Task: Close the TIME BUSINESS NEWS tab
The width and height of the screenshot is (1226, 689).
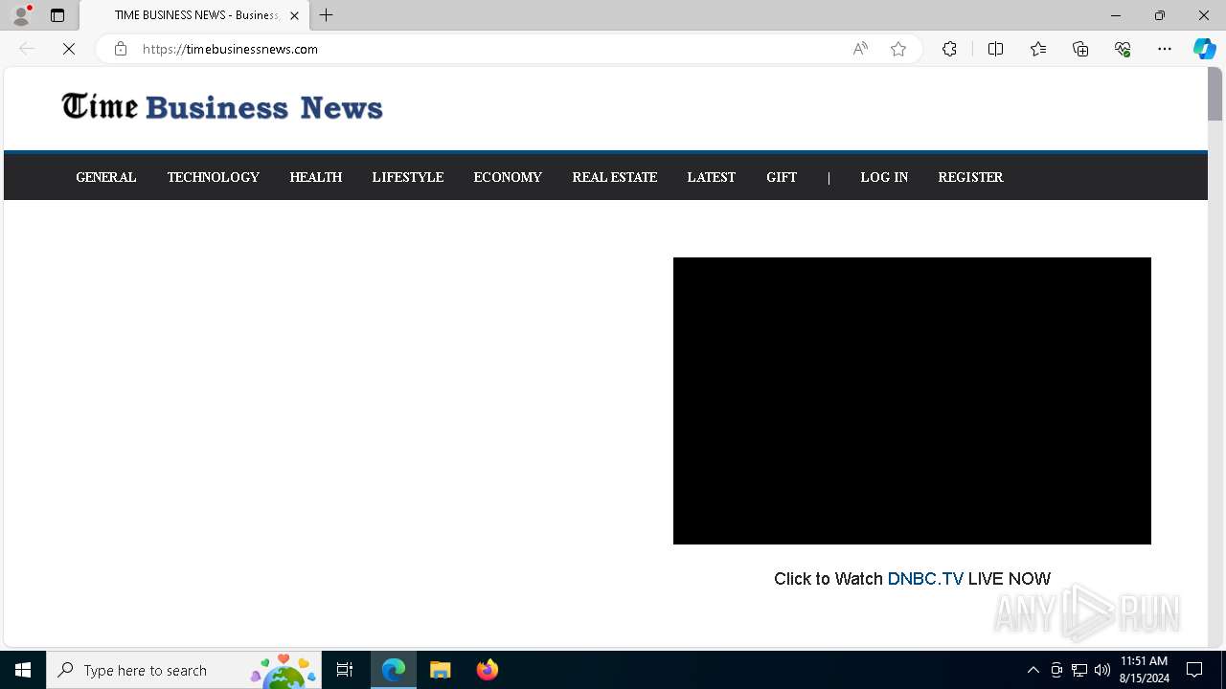Action: click(x=294, y=15)
